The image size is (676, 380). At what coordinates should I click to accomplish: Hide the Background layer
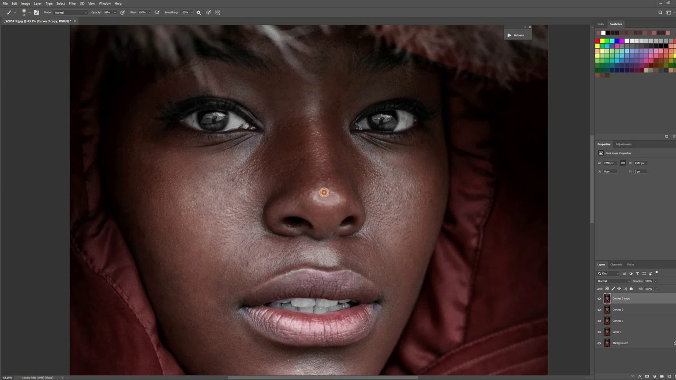(599, 343)
